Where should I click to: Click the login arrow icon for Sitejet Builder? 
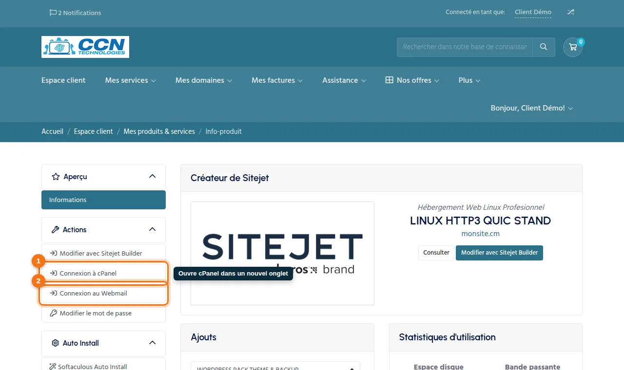click(x=54, y=254)
